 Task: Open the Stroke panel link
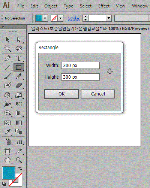coord(74,18)
